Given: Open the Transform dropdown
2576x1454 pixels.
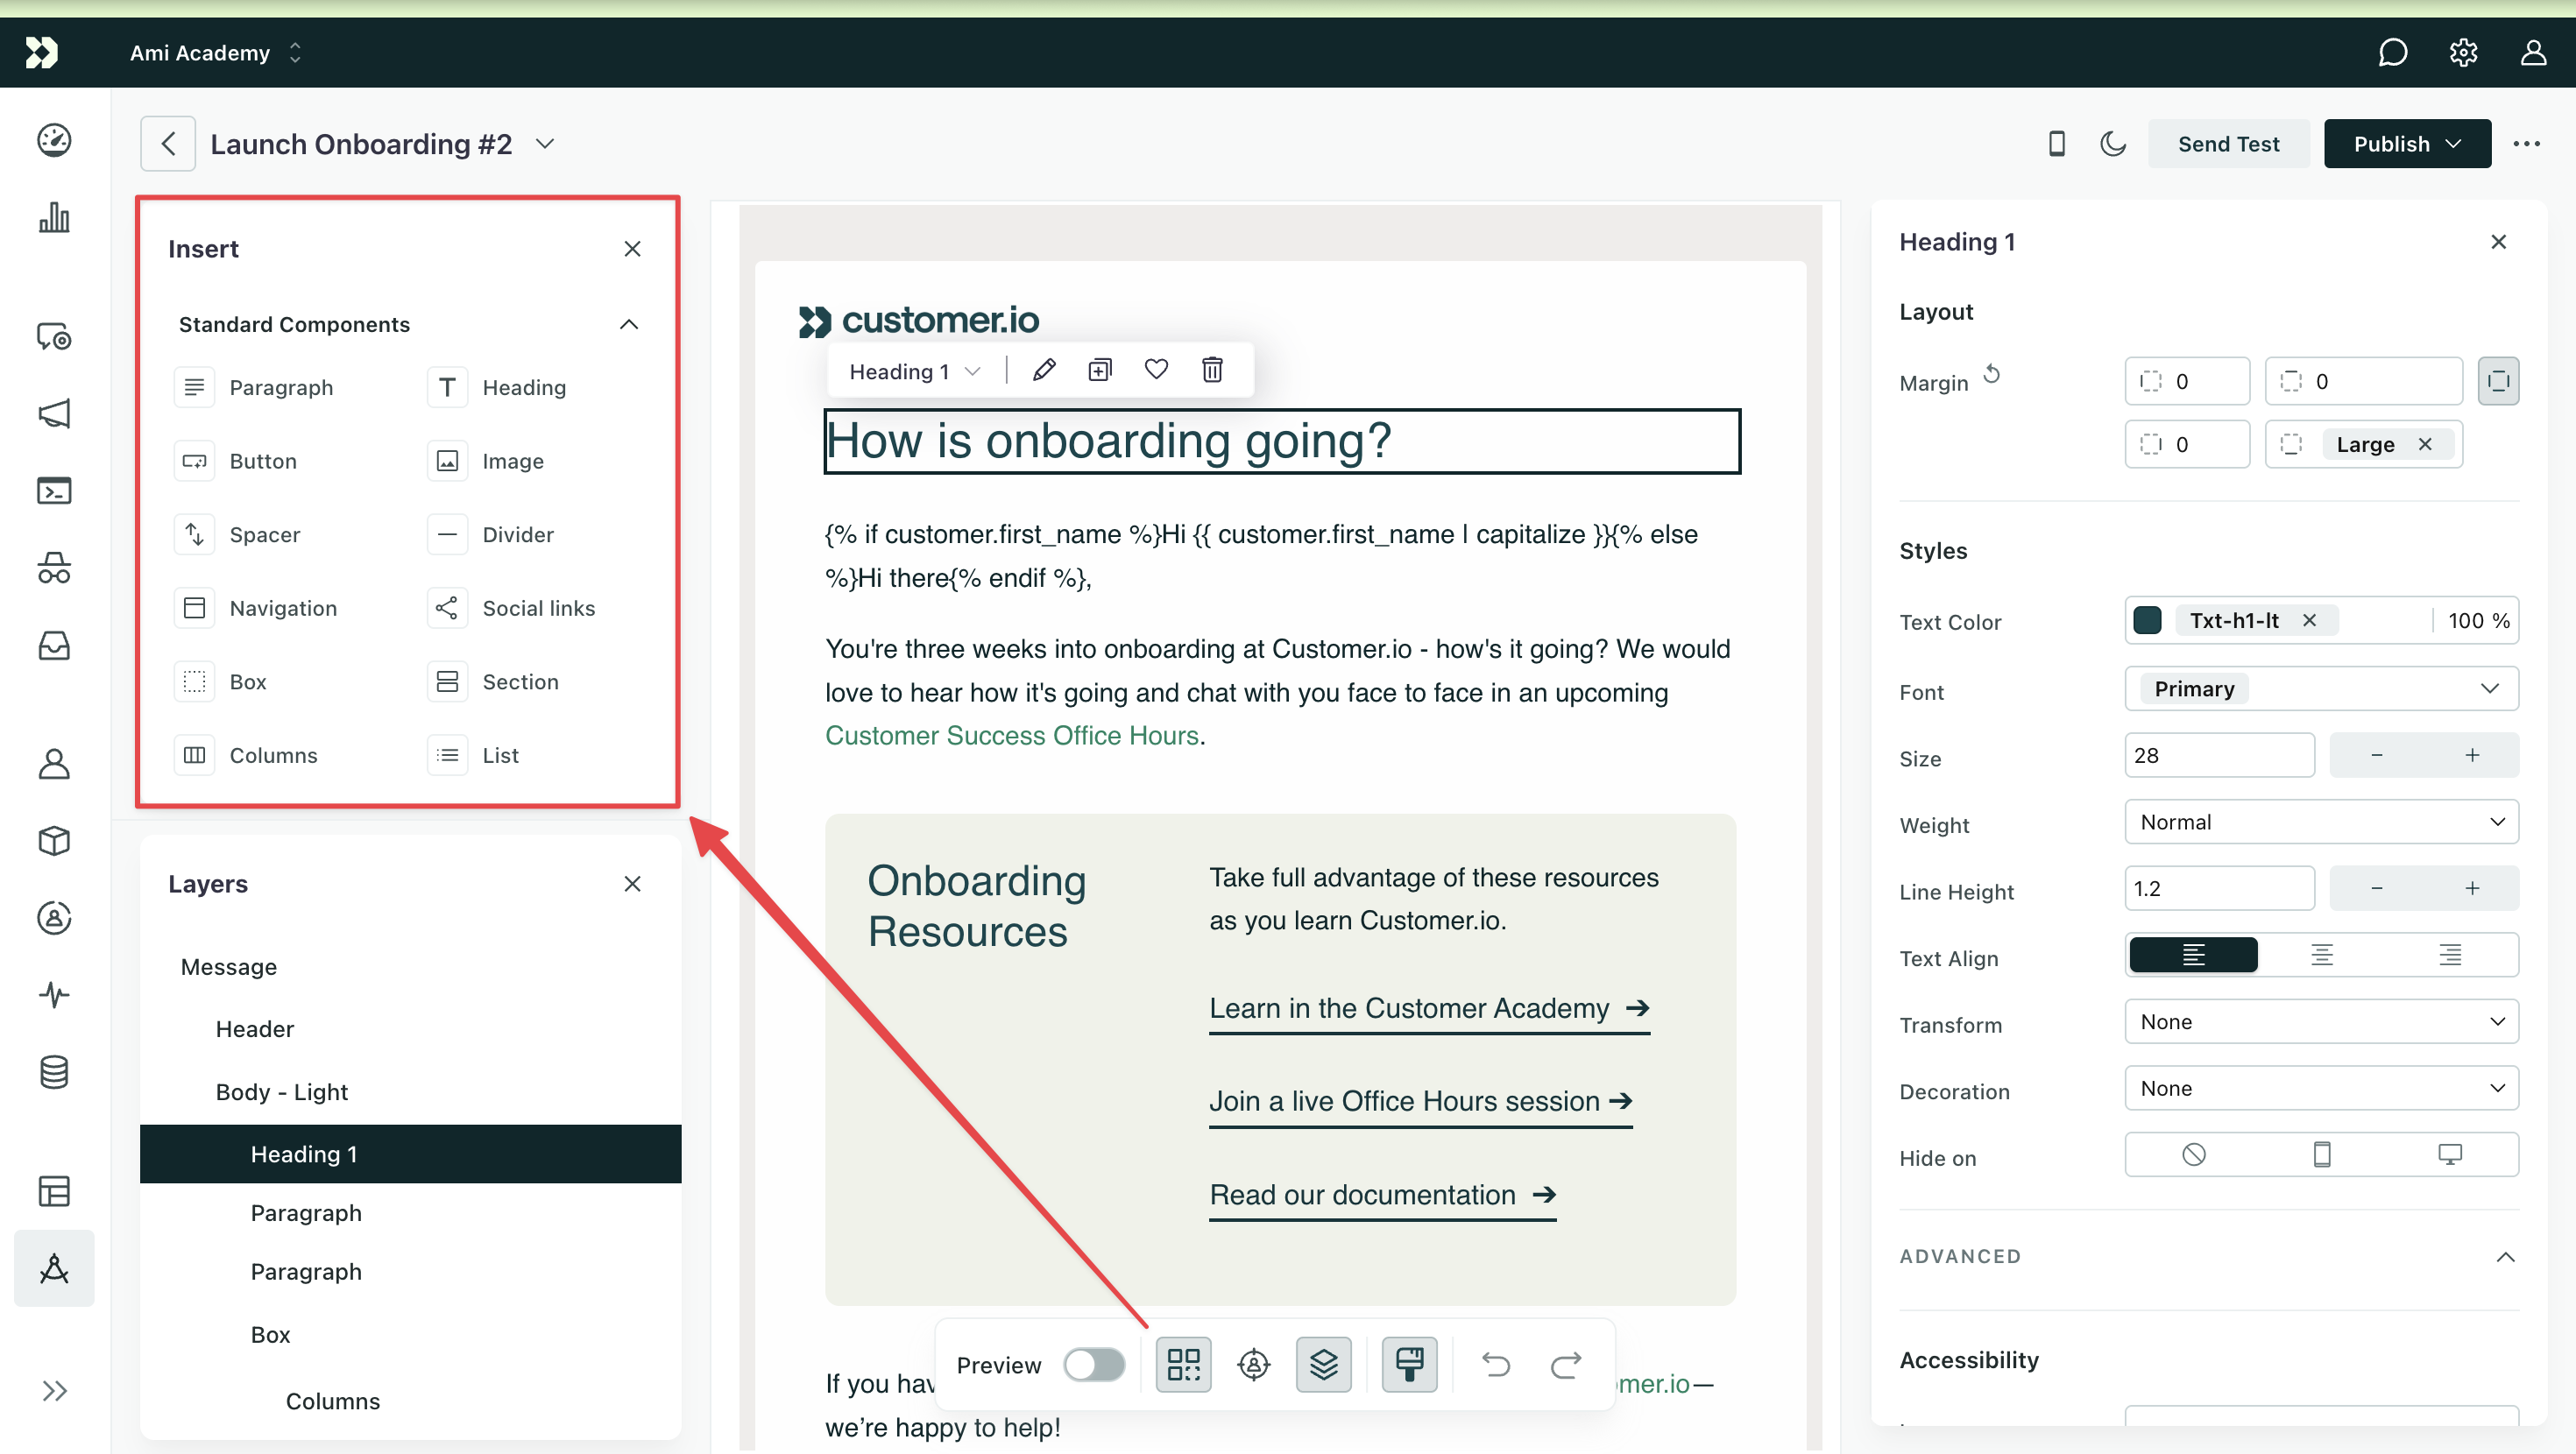Looking at the screenshot, I should (2321, 1021).
